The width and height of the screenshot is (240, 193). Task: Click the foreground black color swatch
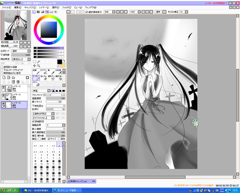coord(60,62)
